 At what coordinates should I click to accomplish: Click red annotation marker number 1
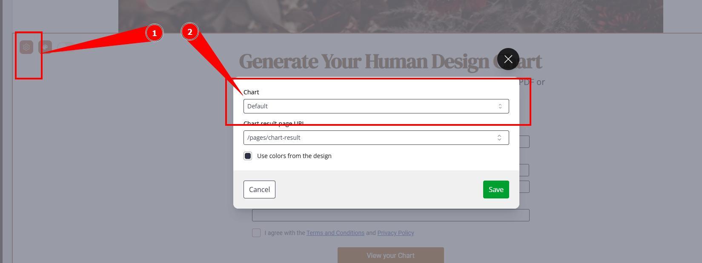[x=154, y=33]
